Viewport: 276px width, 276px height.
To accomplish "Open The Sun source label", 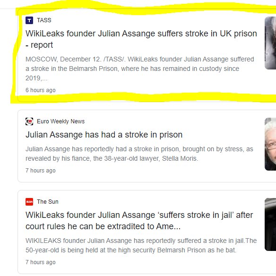I will pos(48,202).
